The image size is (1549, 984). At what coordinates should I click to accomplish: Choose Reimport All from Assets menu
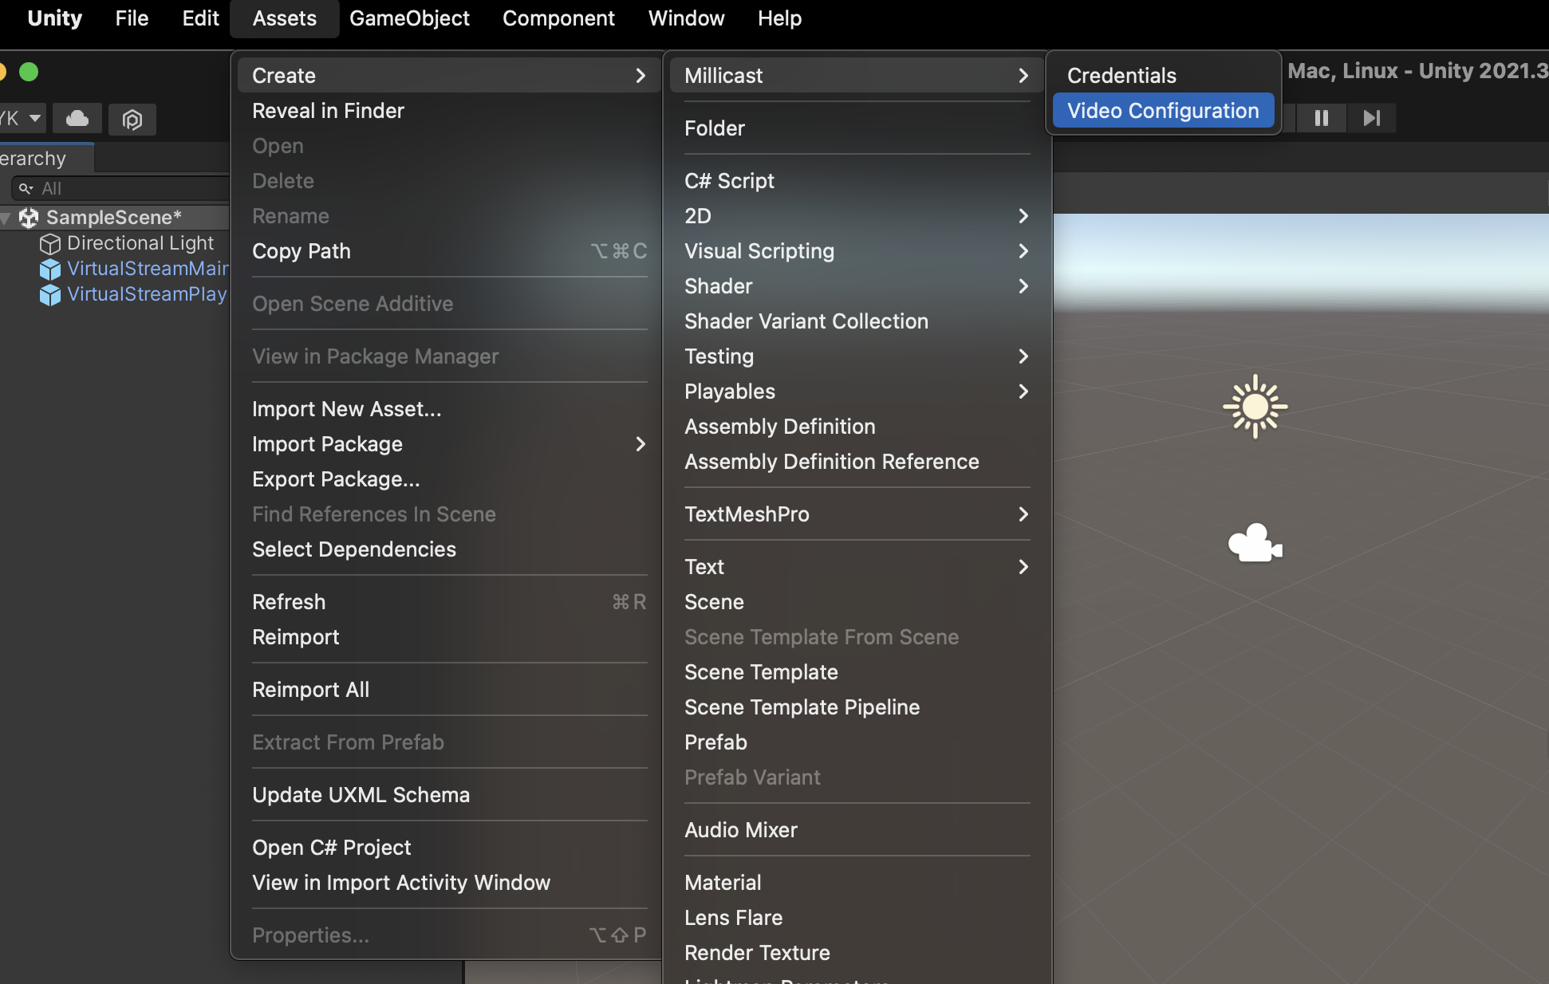pos(310,690)
